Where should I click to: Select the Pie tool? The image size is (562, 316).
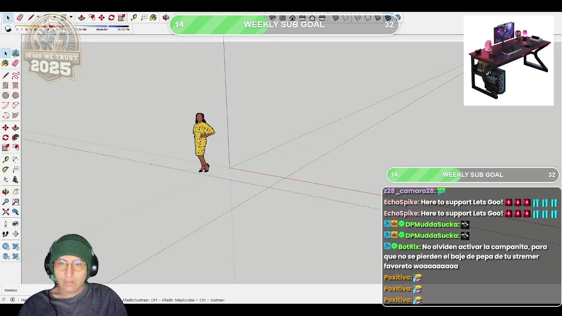pyautogui.click(x=15, y=116)
